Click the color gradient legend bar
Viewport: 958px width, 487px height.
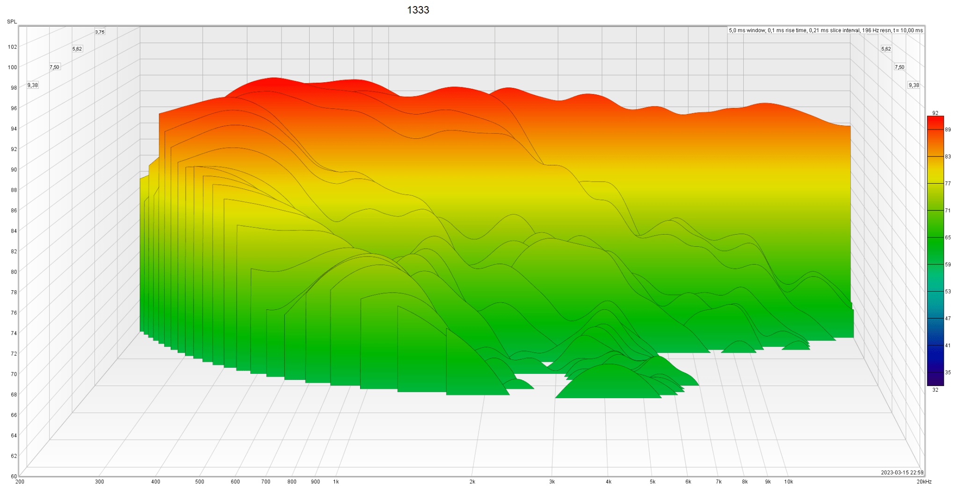pos(935,251)
